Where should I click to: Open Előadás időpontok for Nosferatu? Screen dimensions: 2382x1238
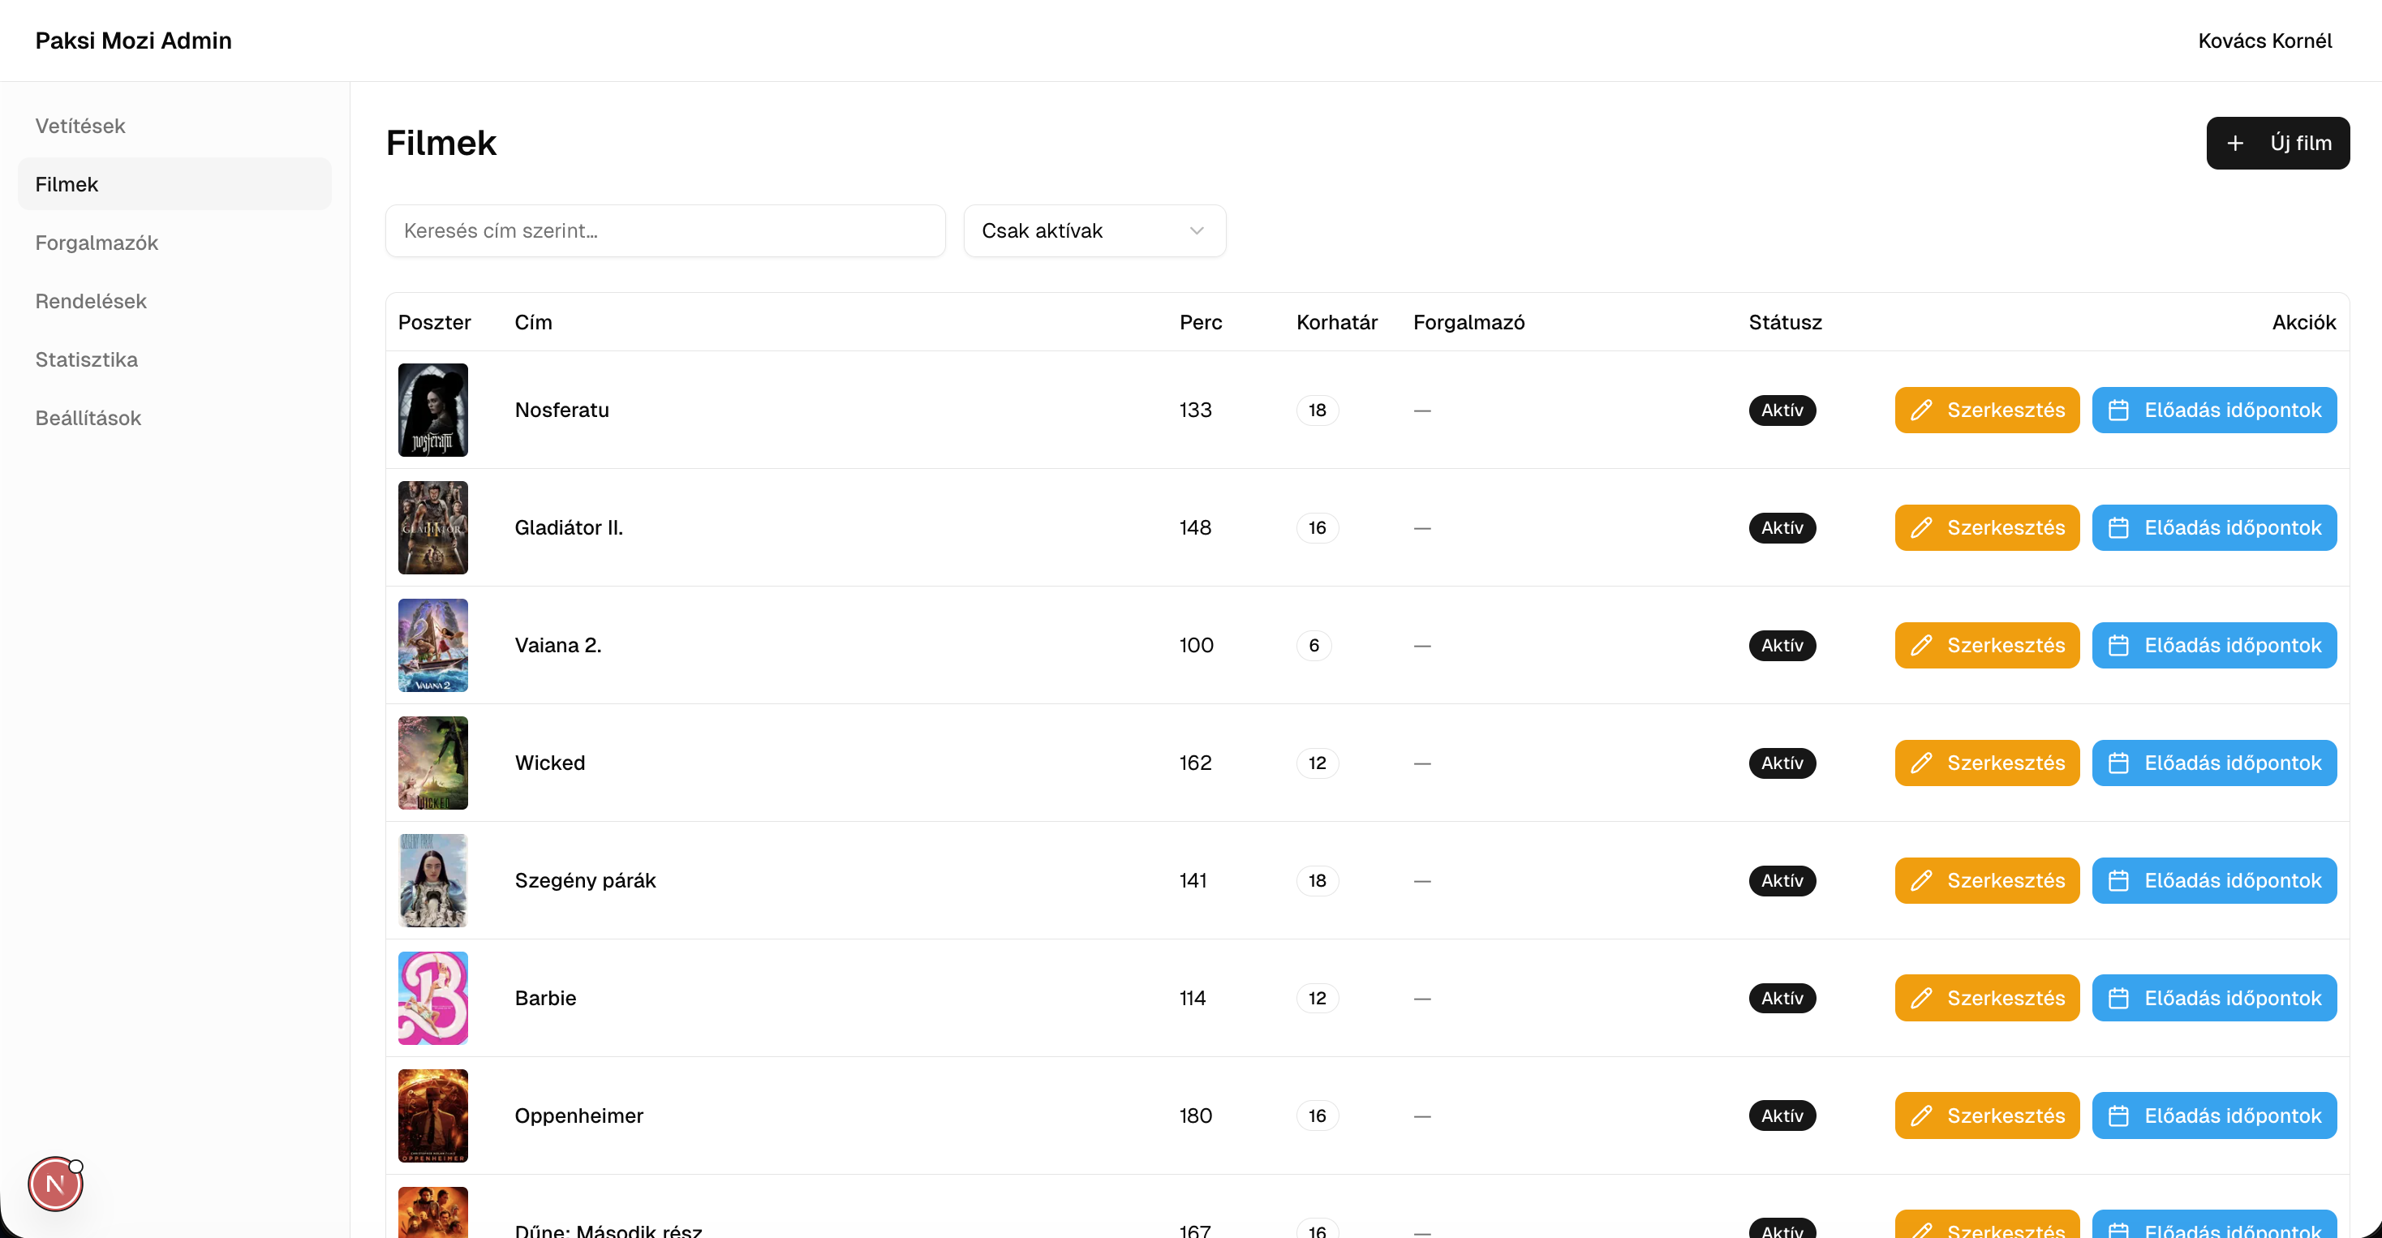tap(2215, 410)
